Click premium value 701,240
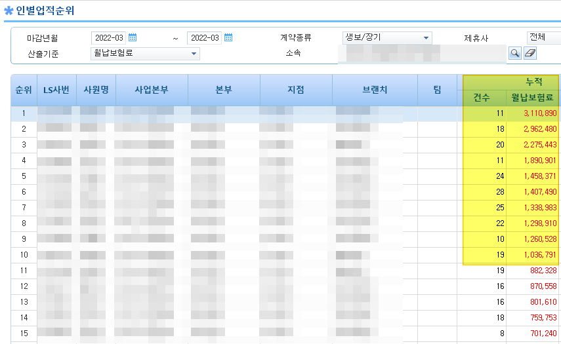Screen dimensions: 561x344 point(543,334)
